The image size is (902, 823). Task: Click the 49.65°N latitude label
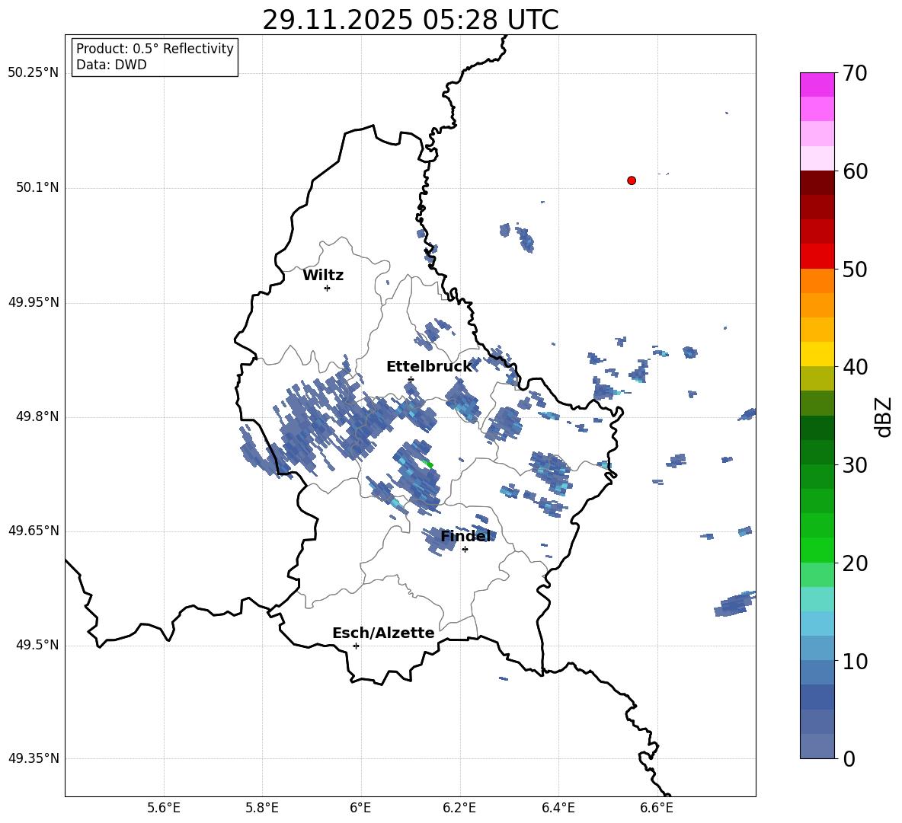(x=34, y=531)
